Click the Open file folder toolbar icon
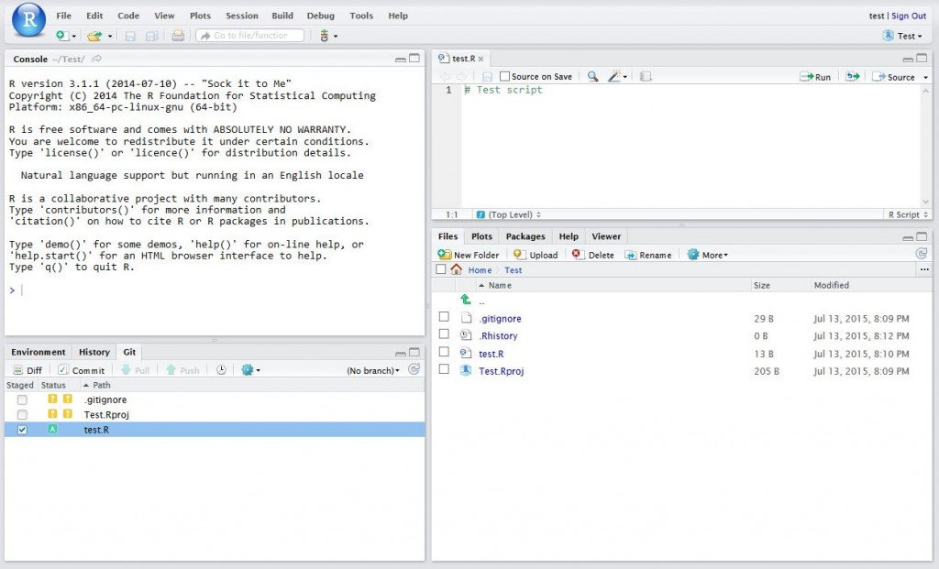The height and width of the screenshot is (569, 939). (x=96, y=35)
